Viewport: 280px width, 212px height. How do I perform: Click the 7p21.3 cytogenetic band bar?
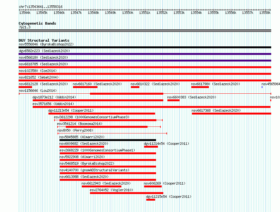pyautogui.click(x=145, y=31)
